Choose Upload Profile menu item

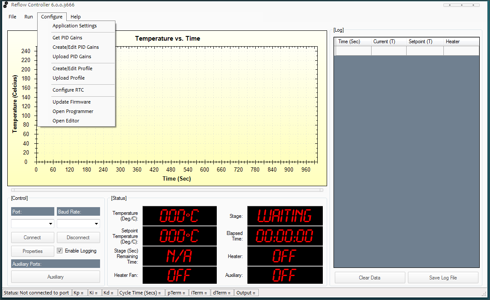[68, 78]
